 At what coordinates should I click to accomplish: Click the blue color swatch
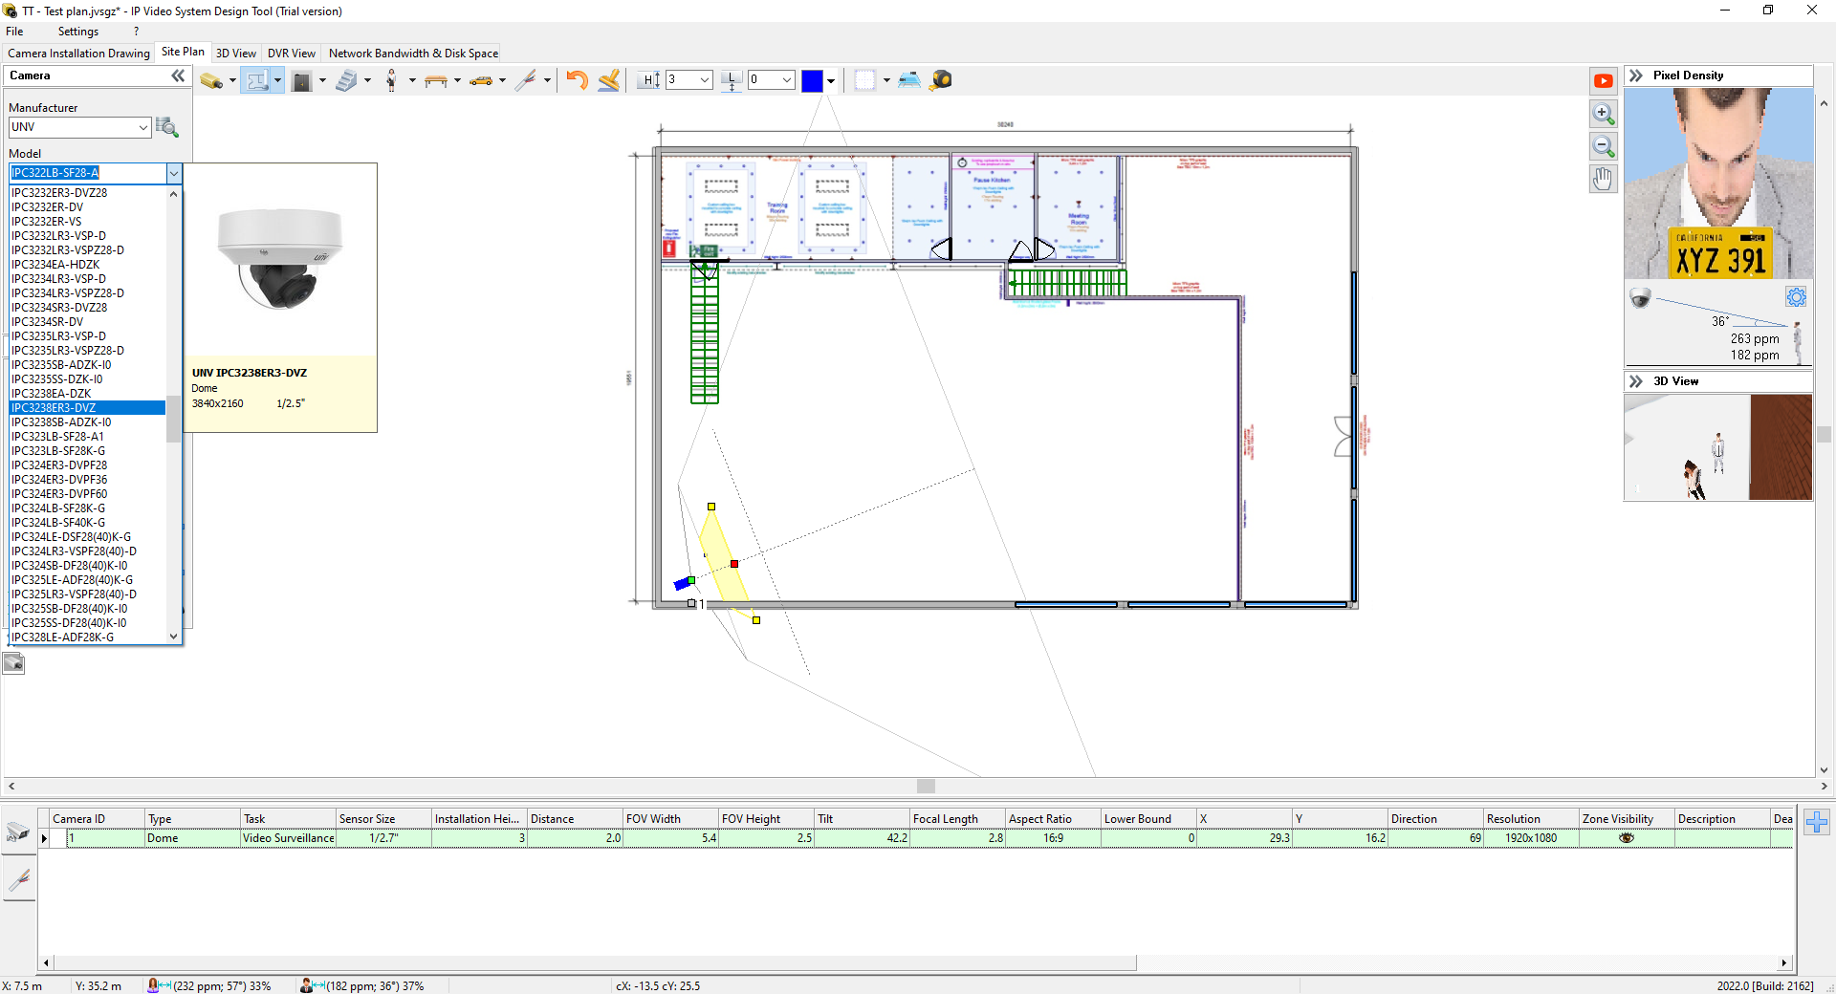pyautogui.click(x=812, y=81)
